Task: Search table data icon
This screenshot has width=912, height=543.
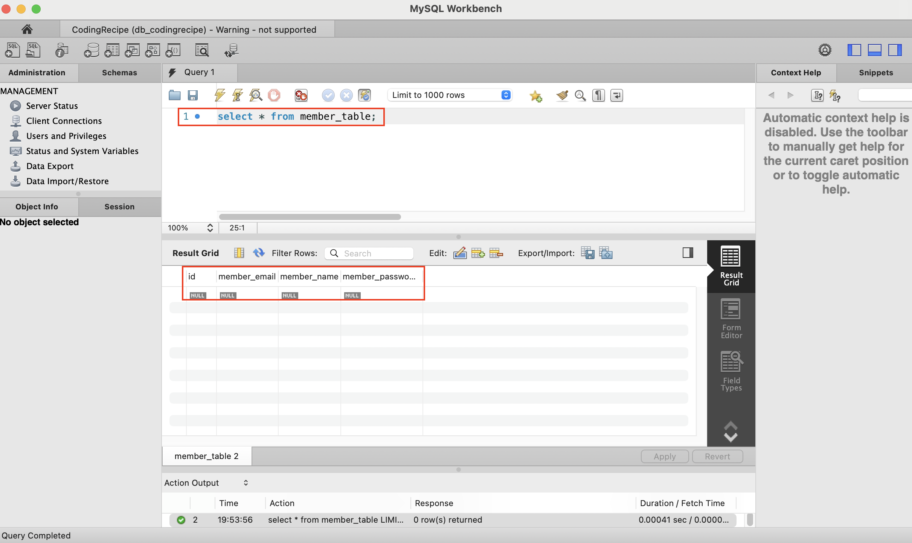Action: (x=202, y=50)
